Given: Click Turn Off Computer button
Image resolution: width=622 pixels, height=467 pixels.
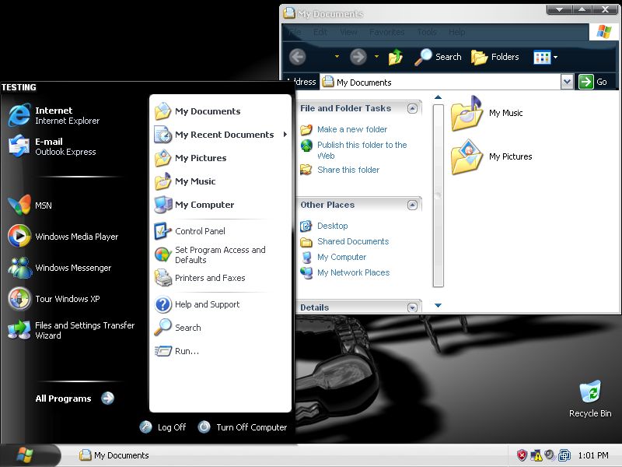Looking at the screenshot, I should 243,427.
